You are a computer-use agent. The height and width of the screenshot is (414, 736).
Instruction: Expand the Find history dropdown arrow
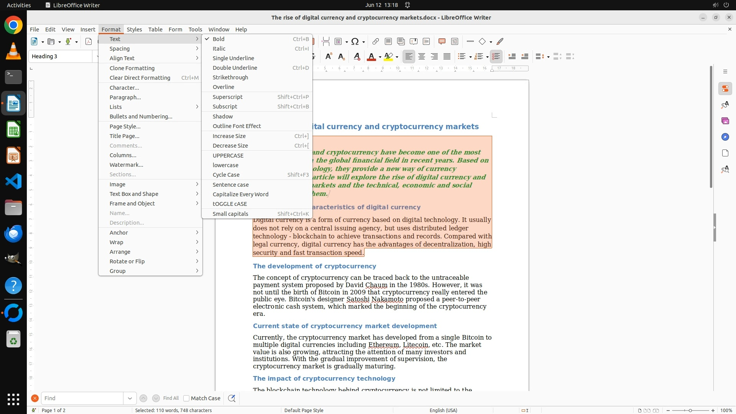coord(130,398)
